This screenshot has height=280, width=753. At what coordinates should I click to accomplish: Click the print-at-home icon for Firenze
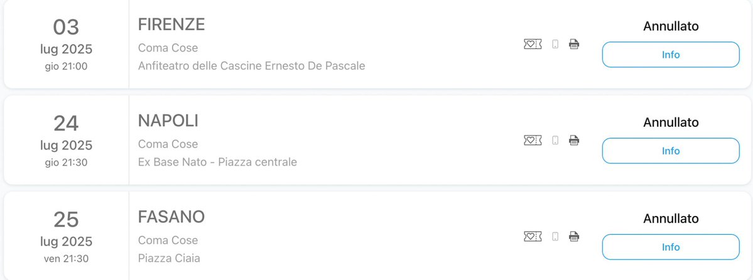574,44
